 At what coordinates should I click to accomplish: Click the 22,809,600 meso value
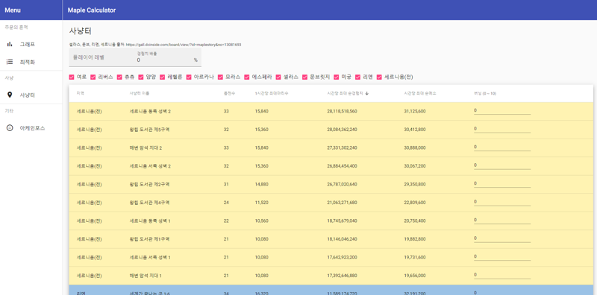(x=415, y=203)
